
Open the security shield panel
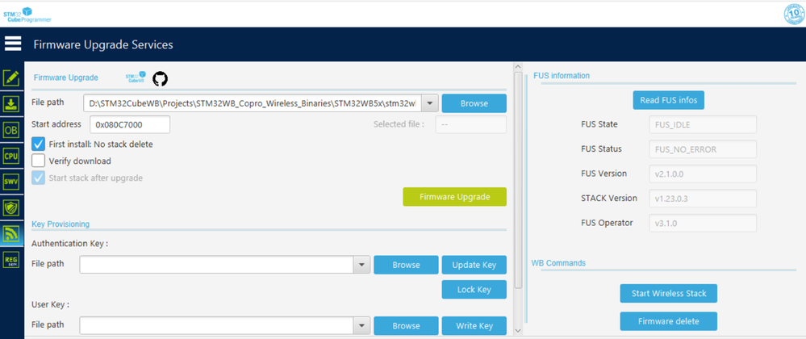click(x=11, y=207)
